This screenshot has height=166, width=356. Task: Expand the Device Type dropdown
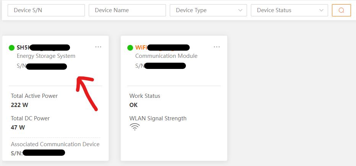(208, 10)
